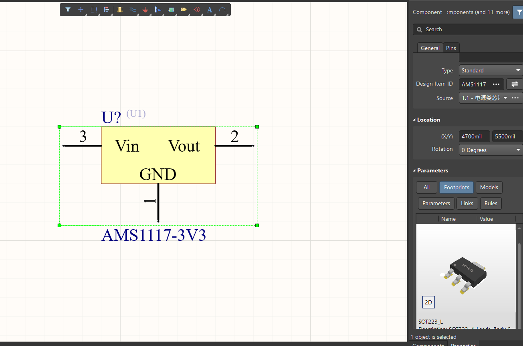Open the Properties panel tab at bottom
523x346 pixels.
(463, 344)
